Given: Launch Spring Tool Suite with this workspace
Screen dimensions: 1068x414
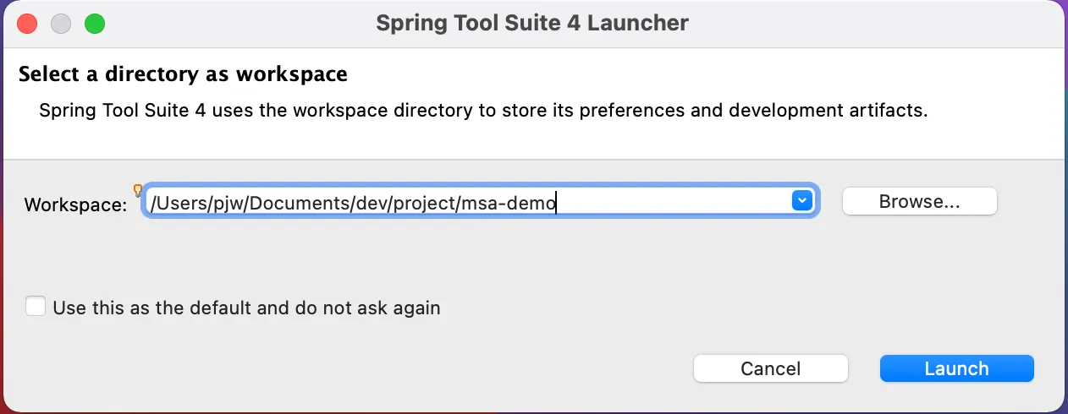Looking at the screenshot, I should (956, 368).
